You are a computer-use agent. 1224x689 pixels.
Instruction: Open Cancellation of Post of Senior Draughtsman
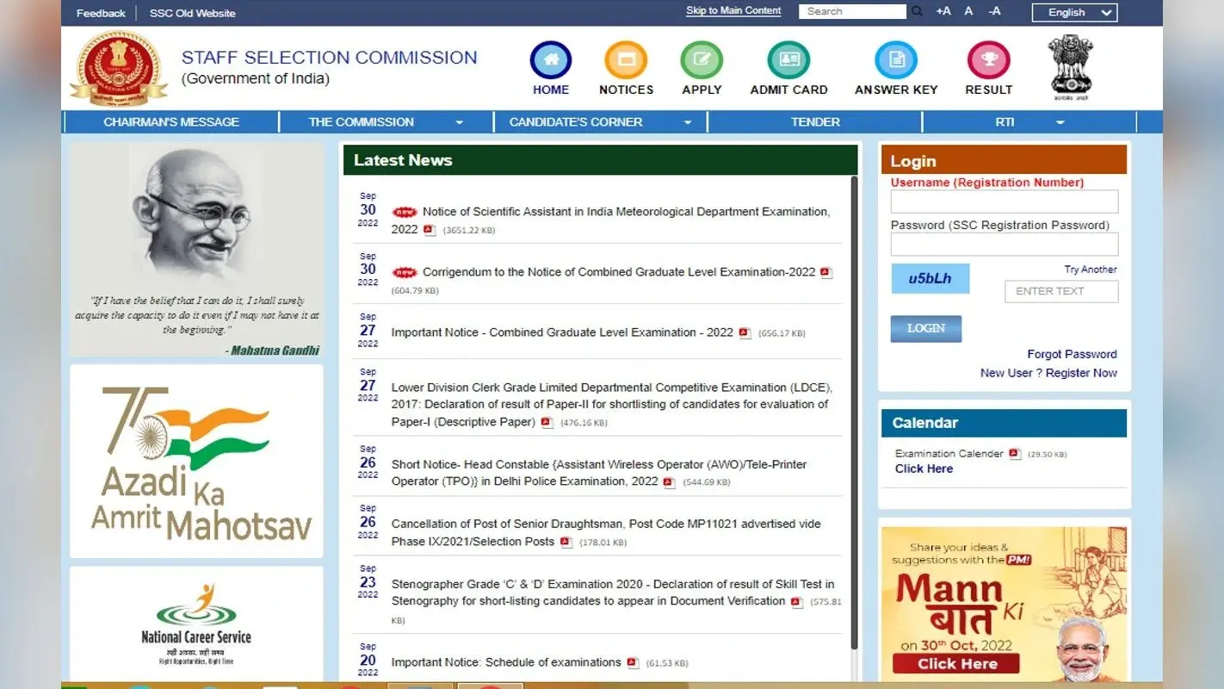pos(606,532)
